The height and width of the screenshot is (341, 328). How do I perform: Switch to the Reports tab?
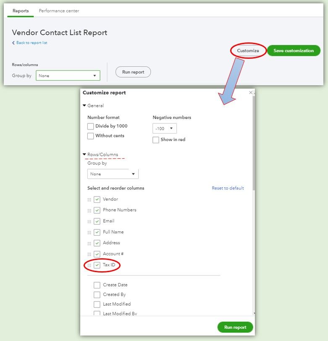(x=21, y=10)
